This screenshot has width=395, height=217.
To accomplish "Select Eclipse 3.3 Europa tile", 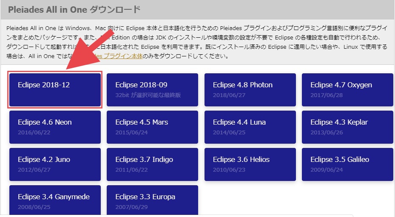I will tap(152, 200).
